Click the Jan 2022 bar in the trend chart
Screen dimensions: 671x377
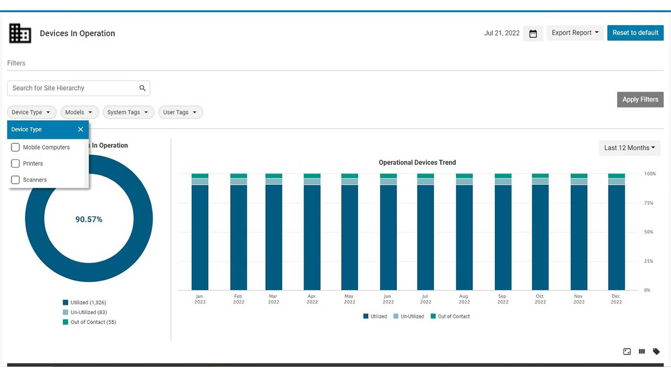point(200,232)
